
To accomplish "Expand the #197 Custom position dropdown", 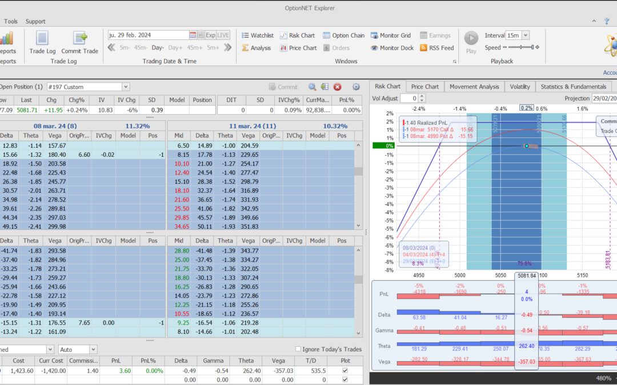I will pos(126,87).
